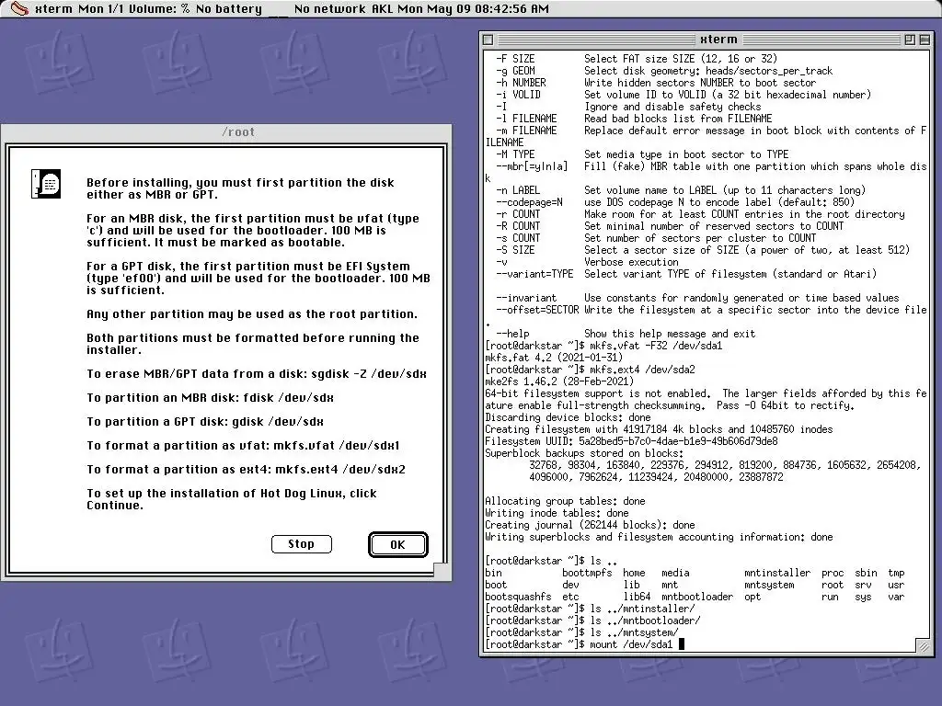
Task: Click the 'mkfs.ext4 /dev/sda2' command line
Action: pos(590,370)
